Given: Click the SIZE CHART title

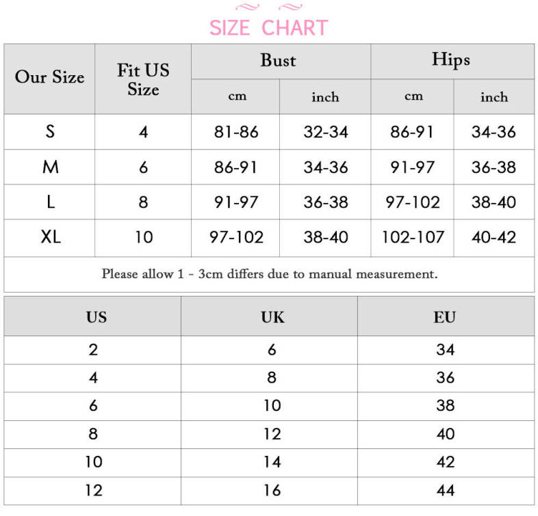Looking at the screenshot, I should tap(268, 28).
